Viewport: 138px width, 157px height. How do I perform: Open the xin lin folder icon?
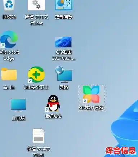9,74
